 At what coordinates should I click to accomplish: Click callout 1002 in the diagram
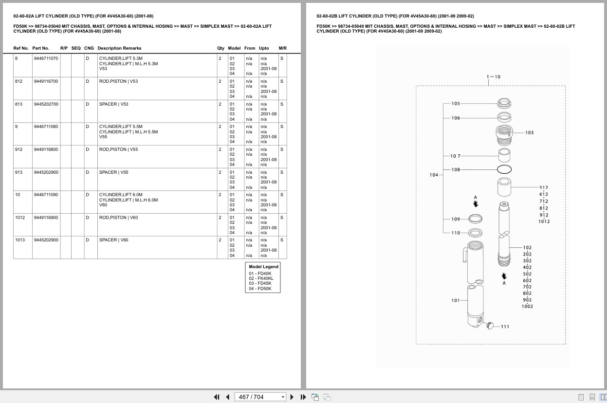pos(527,306)
